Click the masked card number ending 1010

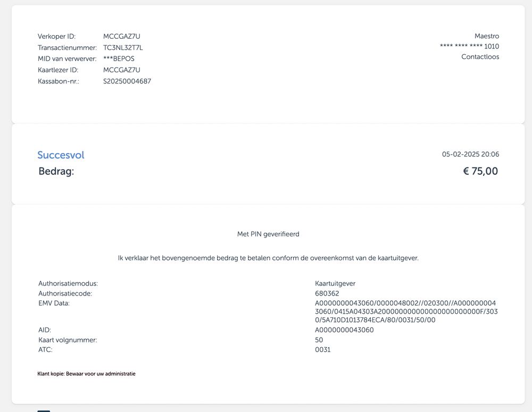[x=469, y=46]
